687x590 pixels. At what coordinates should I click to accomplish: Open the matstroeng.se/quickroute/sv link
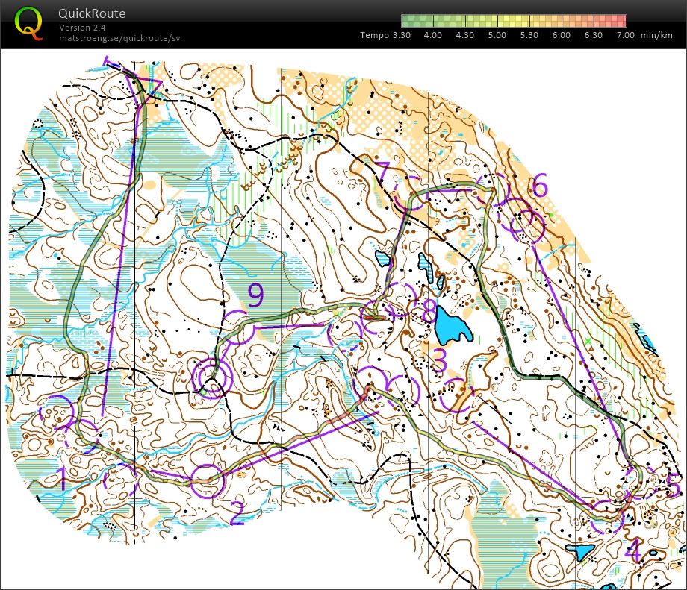click(x=119, y=38)
